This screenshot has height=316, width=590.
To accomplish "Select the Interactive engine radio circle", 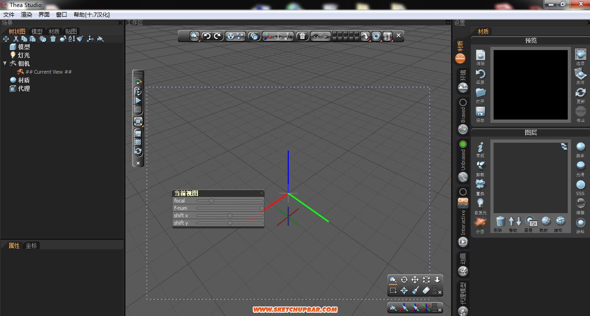I will [463, 191].
